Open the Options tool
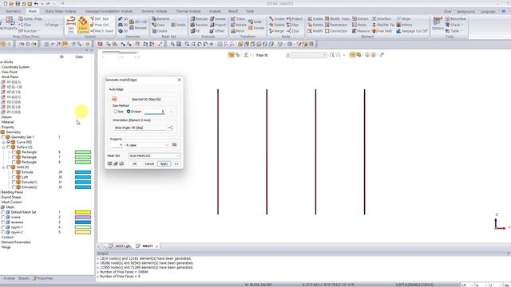This screenshot has height=287, width=511. 438,23
